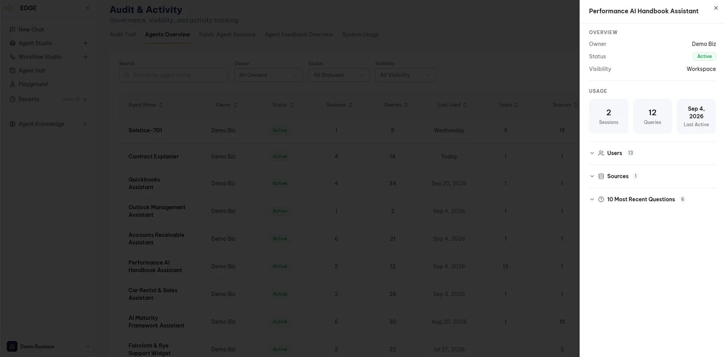Sort by Status column arrows
724x357 pixels.
click(x=292, y=105)
